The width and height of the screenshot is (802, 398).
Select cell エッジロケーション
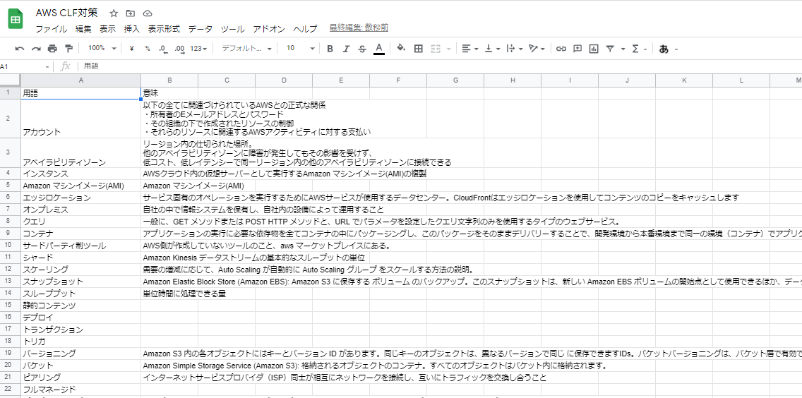pos(80,198)
